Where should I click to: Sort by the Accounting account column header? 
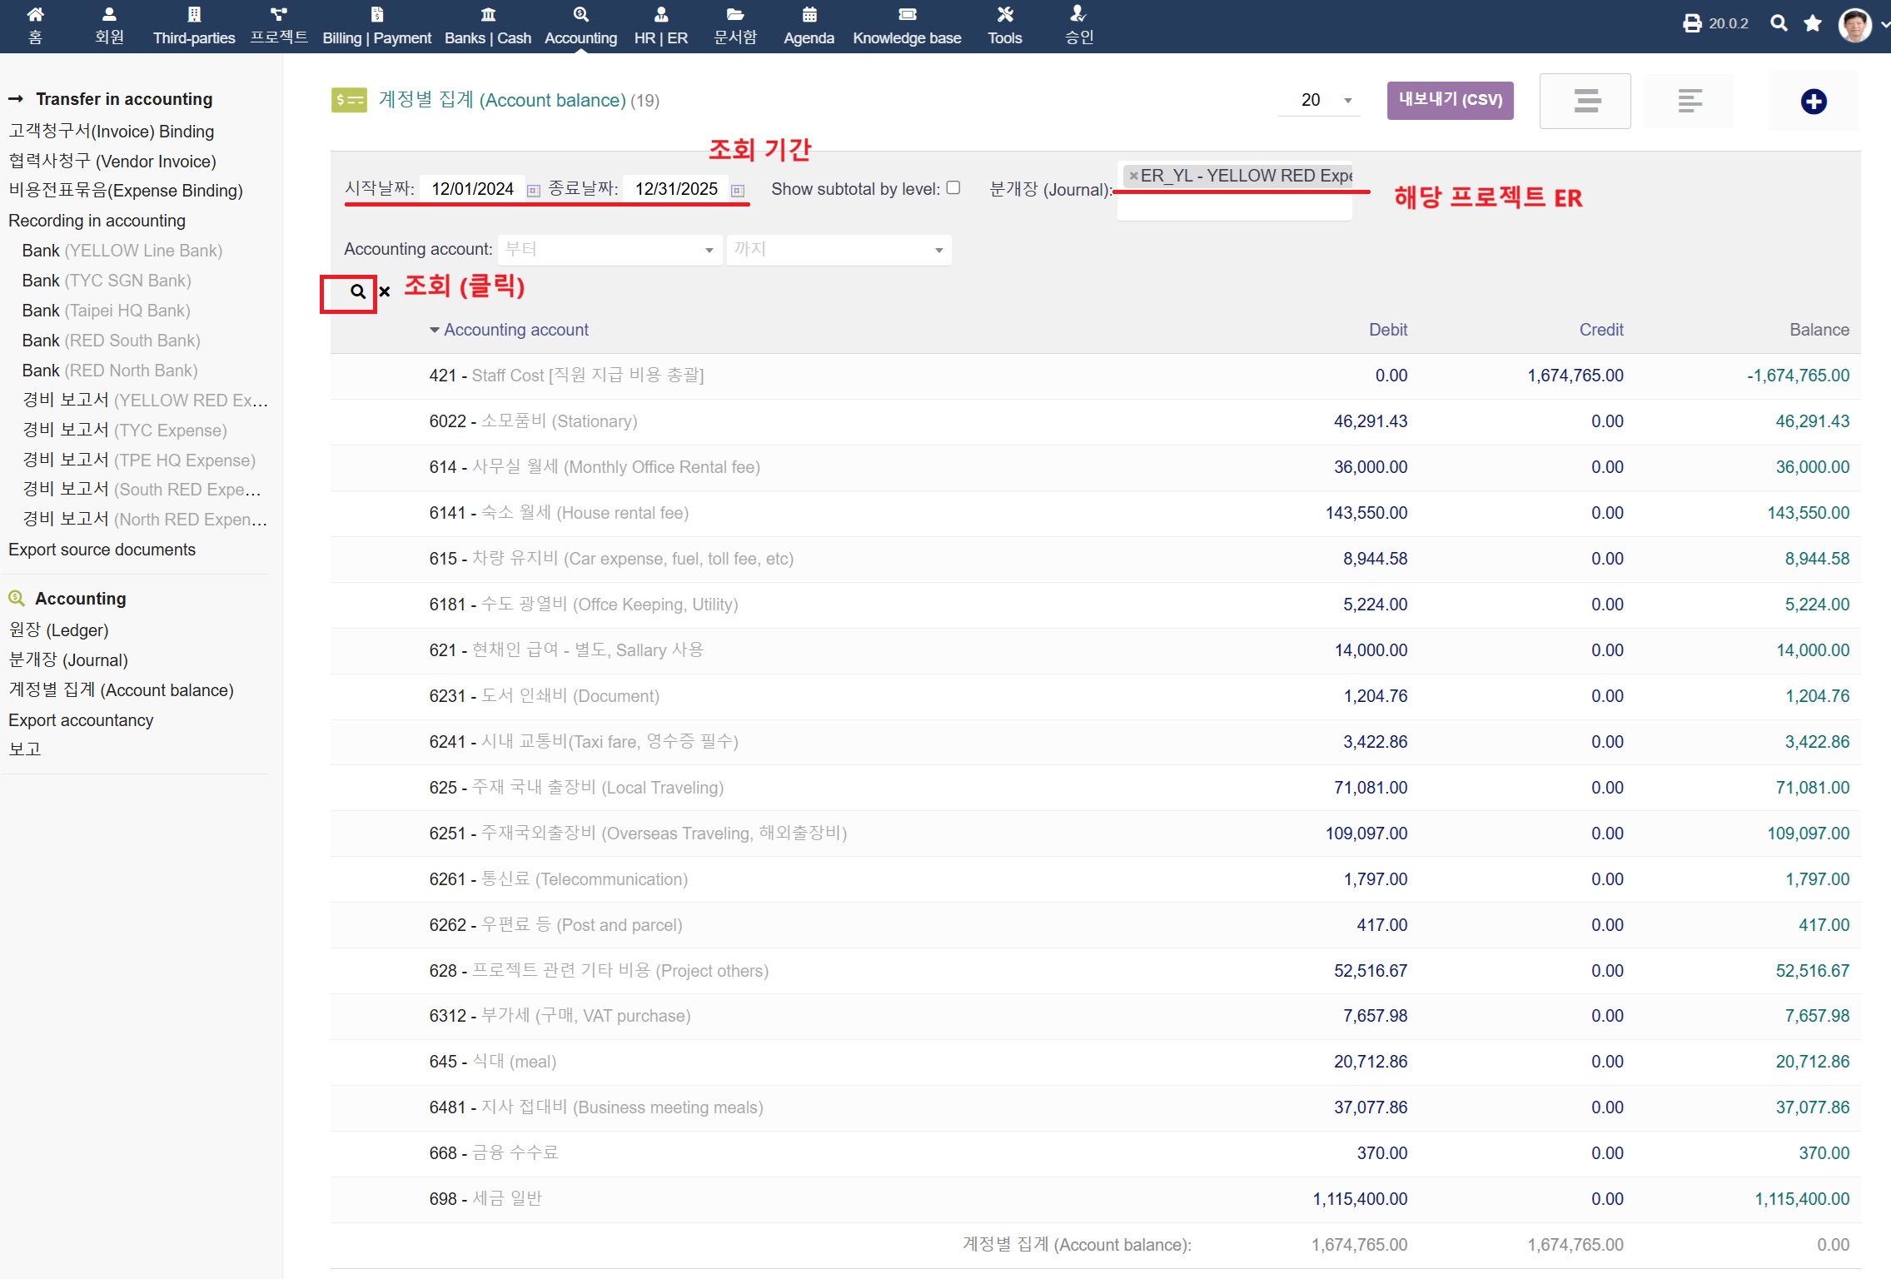(x=515, y=330)
